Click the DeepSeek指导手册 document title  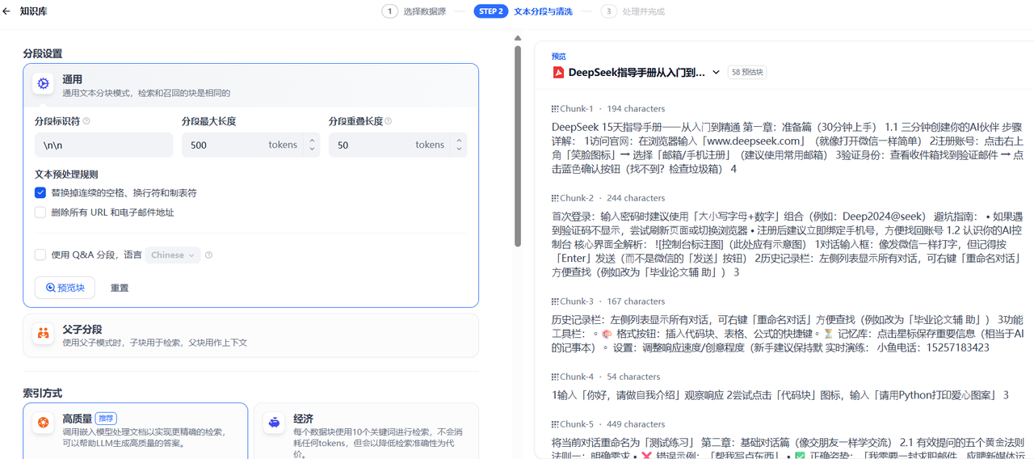click(x=637, y=73)
